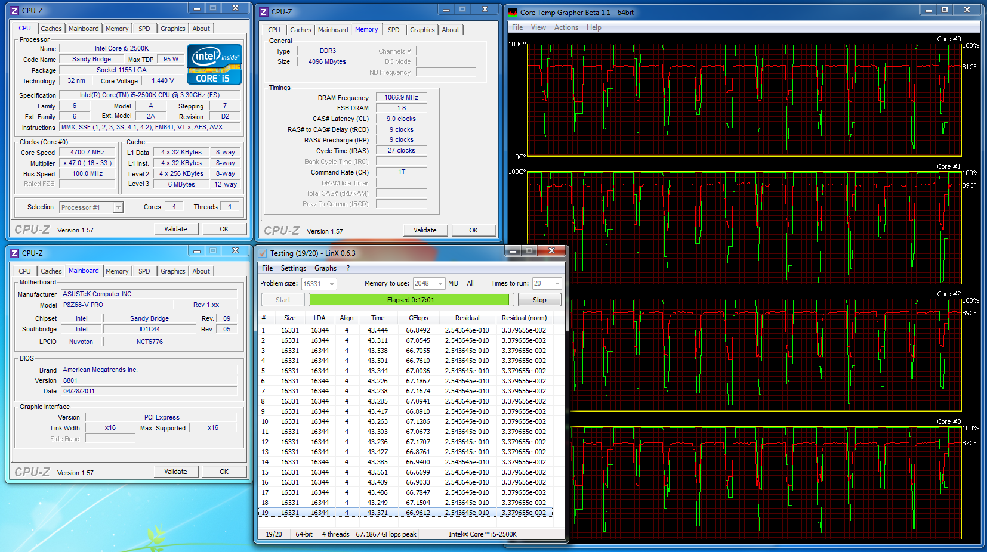Click the Link Width x16 field

pos(110,427)
